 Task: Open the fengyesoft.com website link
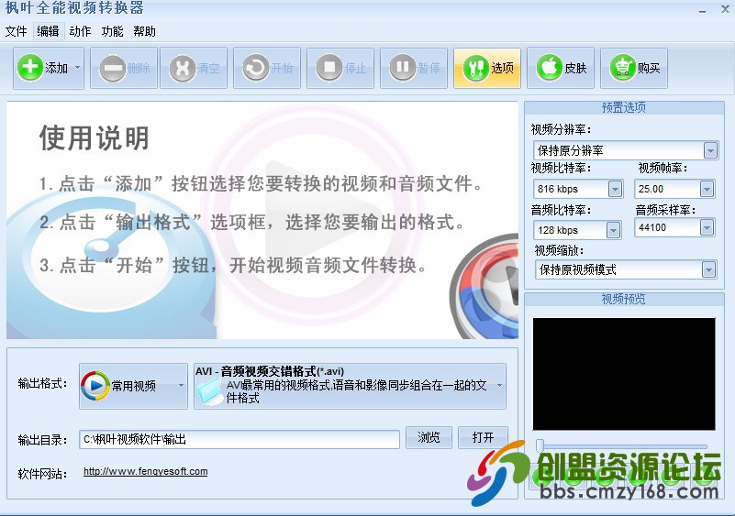click(x=145, y=471)
